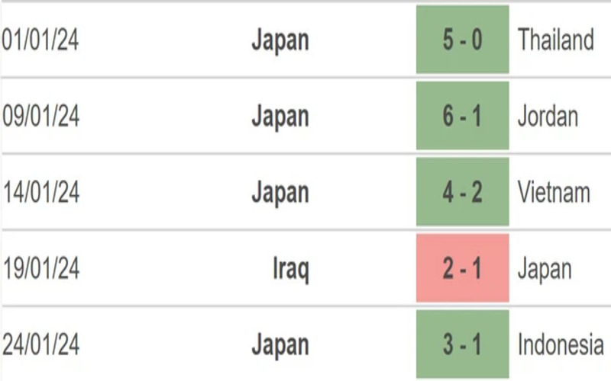Select the 4 - 2 green score box

pos(462,192)
